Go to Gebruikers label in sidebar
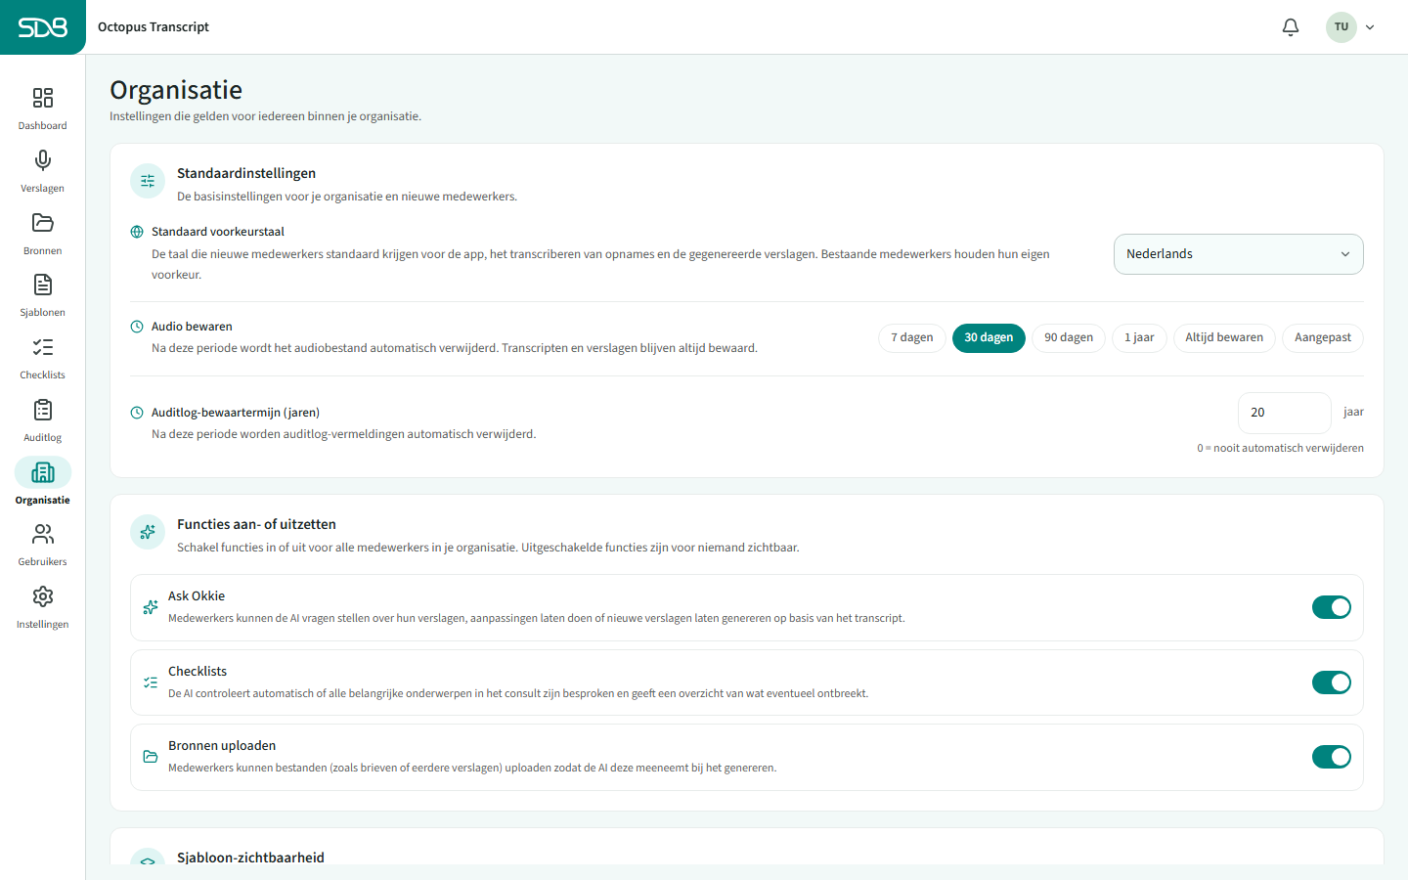Screen dimensions: 1408x880 tap(43, 562)
